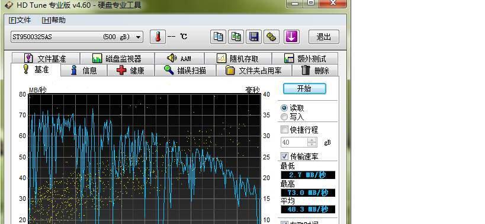Copy information to clipboard icon
The image size is (485, 224).
[219, 37]
